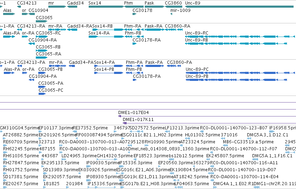Click the MB6-CG33519.a.5prime EST label
The height and width of the screenshot is (189, 296).
[248, 142]
